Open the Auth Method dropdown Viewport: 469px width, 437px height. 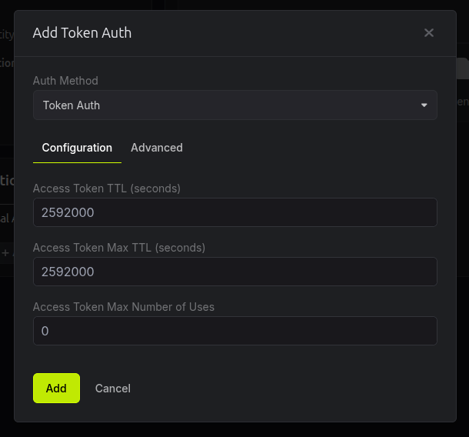pos(234,105)
